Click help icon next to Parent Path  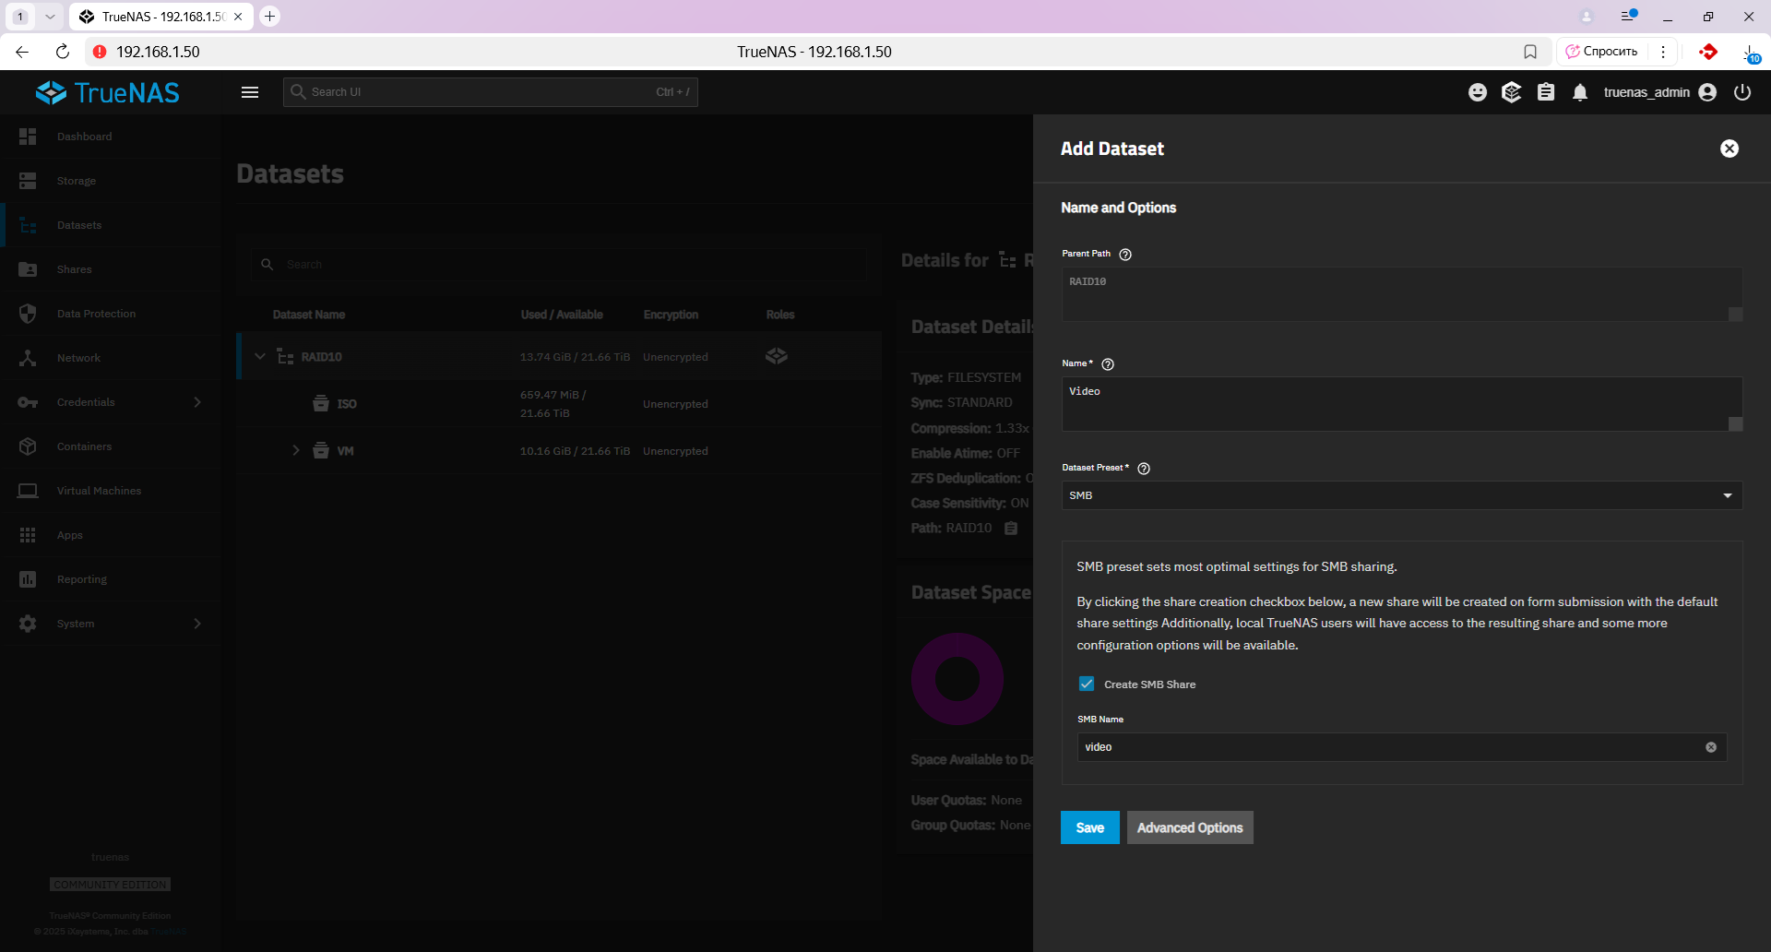1125,255
